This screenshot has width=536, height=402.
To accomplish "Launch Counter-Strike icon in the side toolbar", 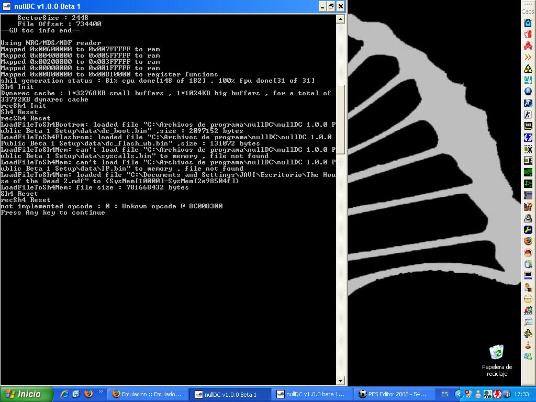I will [x=528, y=115].
